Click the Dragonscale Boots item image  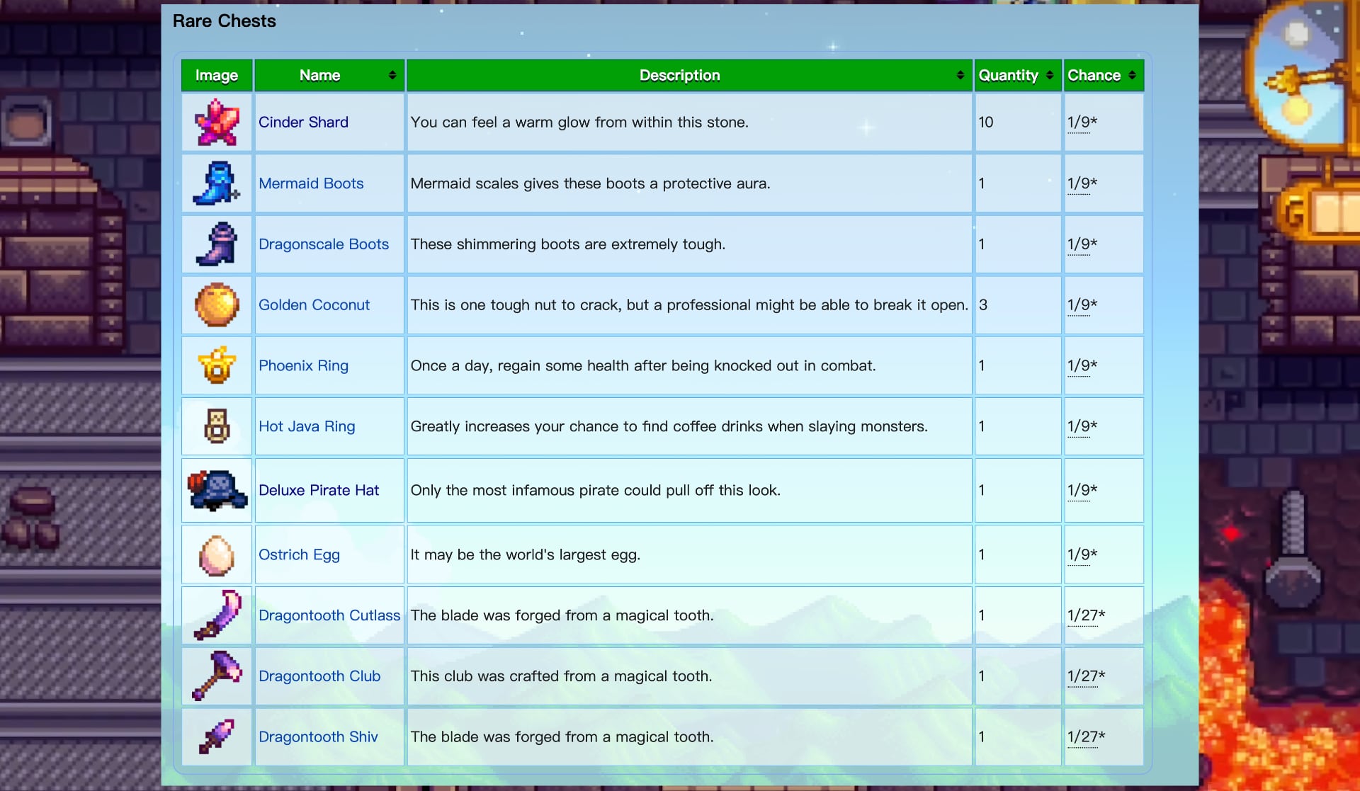[x=217, y=244]
